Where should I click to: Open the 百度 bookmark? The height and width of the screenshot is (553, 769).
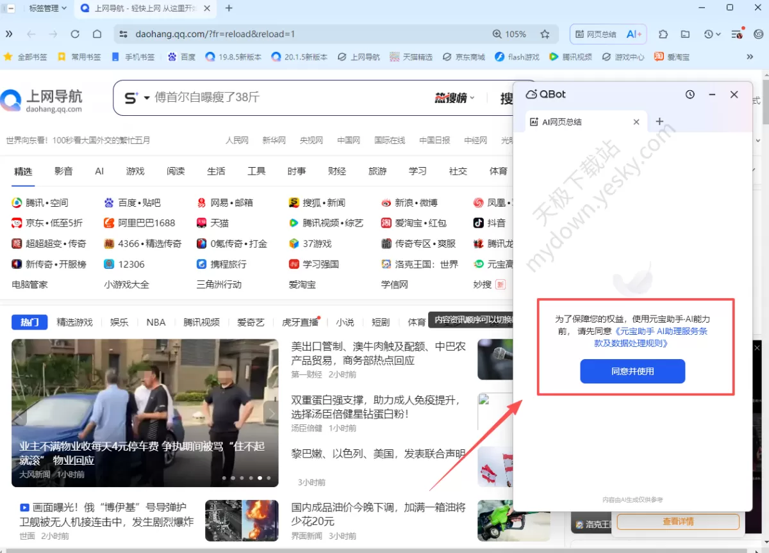(x=181, y=57)
